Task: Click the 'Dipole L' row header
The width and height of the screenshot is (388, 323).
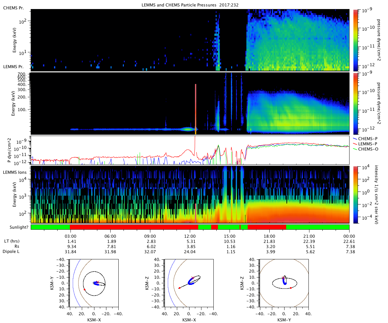Action: [x=11, y=251]
